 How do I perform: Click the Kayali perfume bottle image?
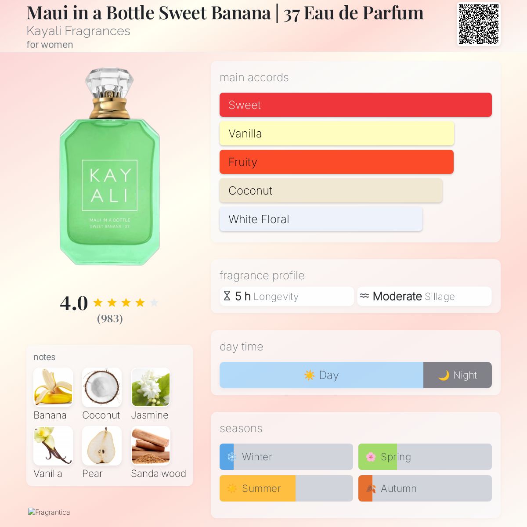(x=109, y=167)
